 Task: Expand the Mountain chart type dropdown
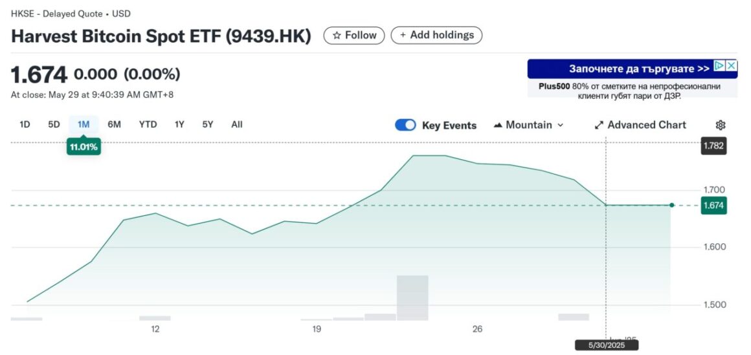pyautogui.click(x=528, y=125)
